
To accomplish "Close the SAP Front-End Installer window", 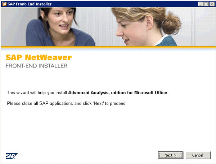I will [212, 4].
